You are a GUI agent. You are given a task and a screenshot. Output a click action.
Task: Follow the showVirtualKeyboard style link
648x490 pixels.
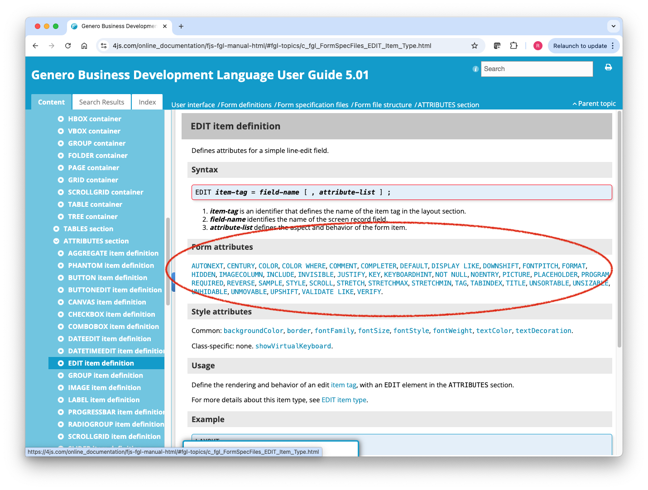[x=293, y=346]
